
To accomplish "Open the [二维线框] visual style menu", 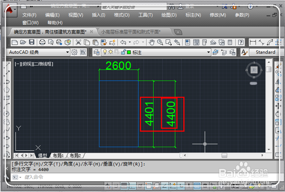I will pos(43,64).
